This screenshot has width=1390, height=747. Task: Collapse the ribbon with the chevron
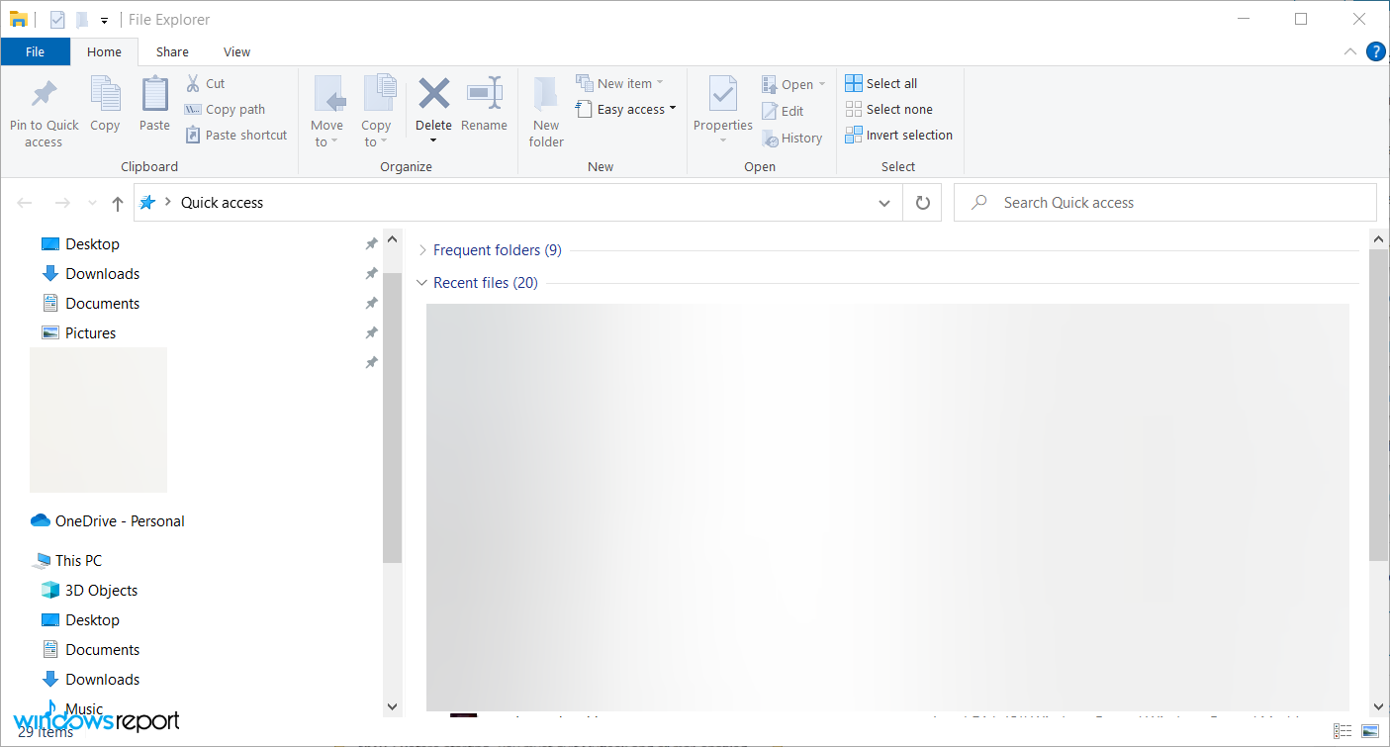click(1350, 51)
